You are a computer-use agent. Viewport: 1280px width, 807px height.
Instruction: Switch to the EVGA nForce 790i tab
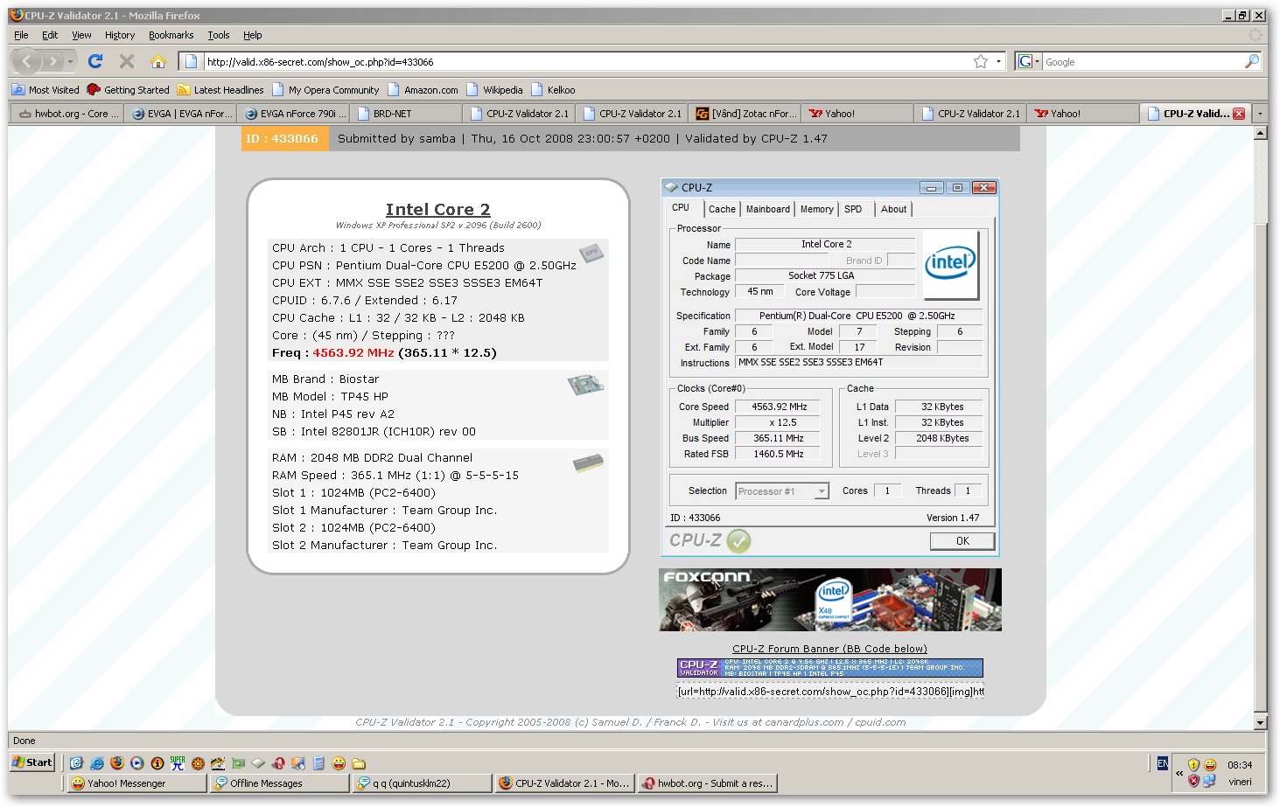[294, 114]
